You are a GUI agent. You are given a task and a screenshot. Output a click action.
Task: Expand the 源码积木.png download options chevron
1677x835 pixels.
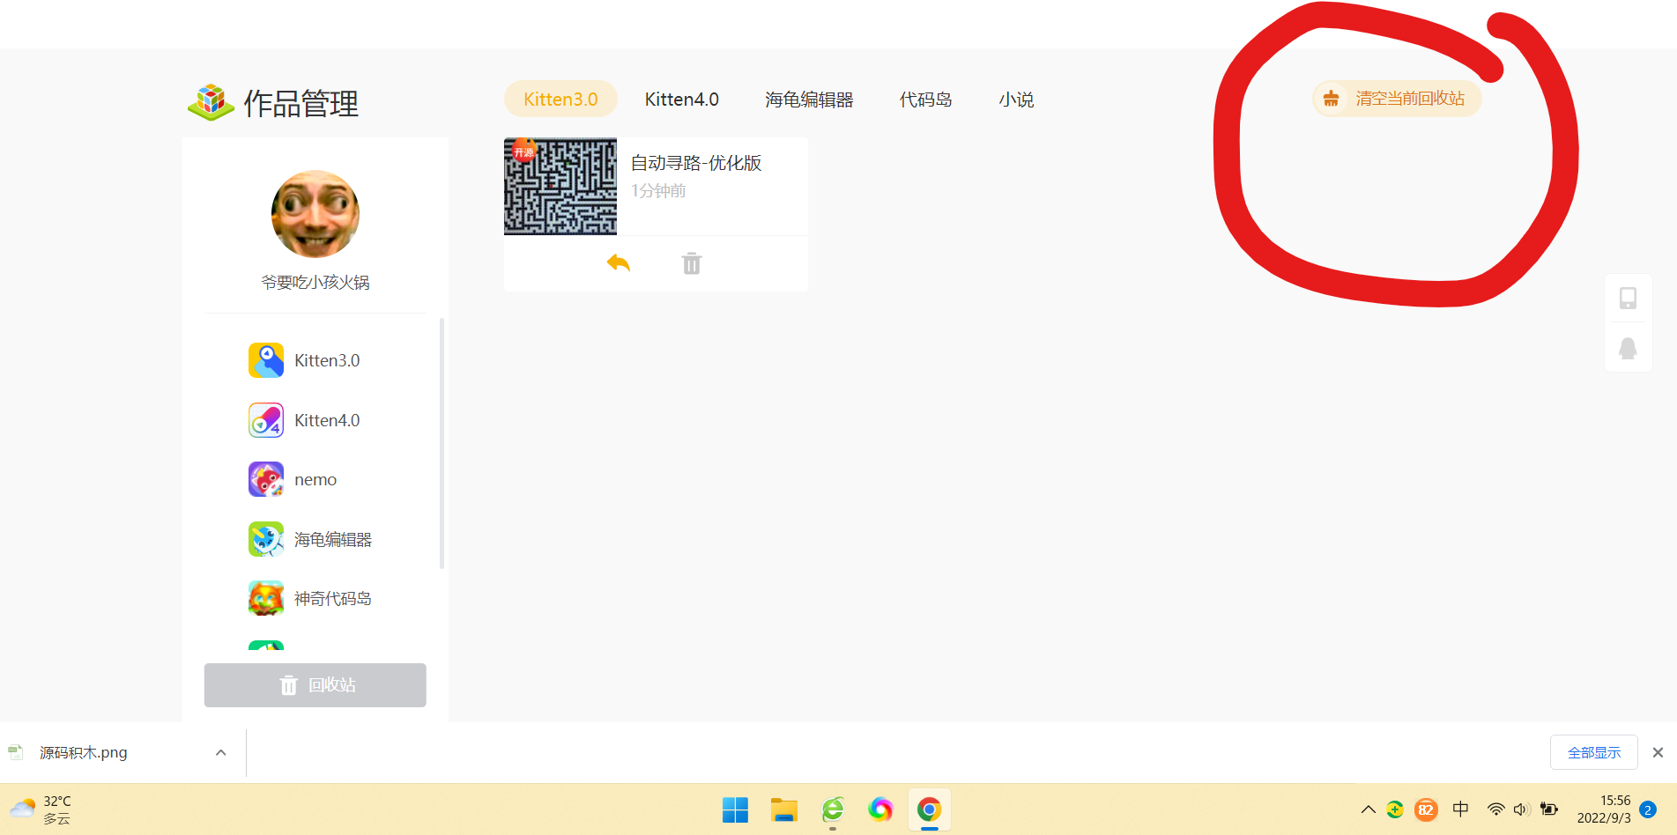tap(221, 752)
